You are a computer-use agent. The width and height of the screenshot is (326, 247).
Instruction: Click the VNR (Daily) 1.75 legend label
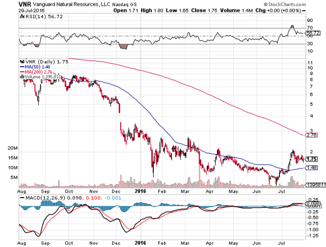click(47, 62)
